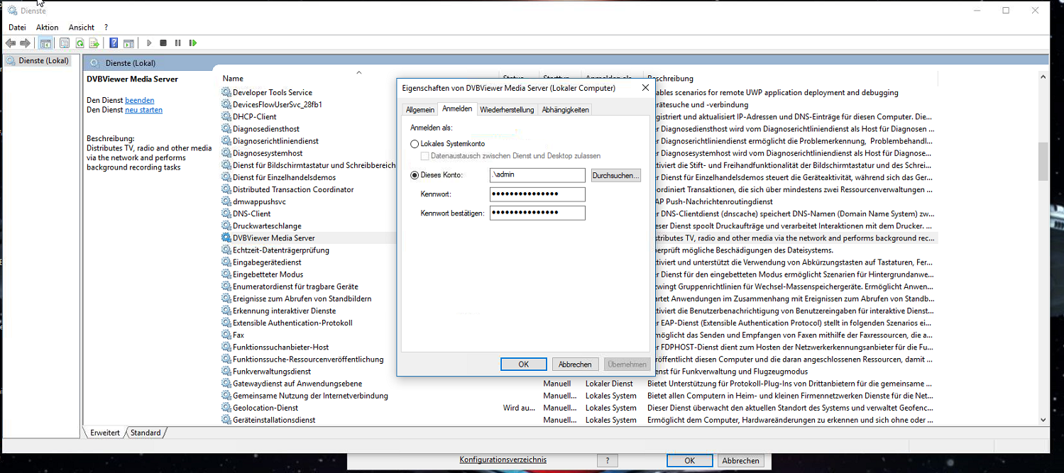Click the Lokaler Dienst cell for Gatewaydienst

(x=609, y=384)
